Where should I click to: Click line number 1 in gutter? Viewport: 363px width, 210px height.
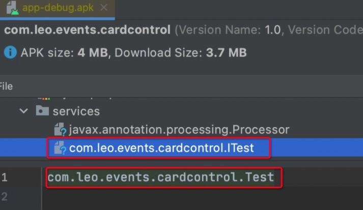pyautogui.click(x=5, y=177)
